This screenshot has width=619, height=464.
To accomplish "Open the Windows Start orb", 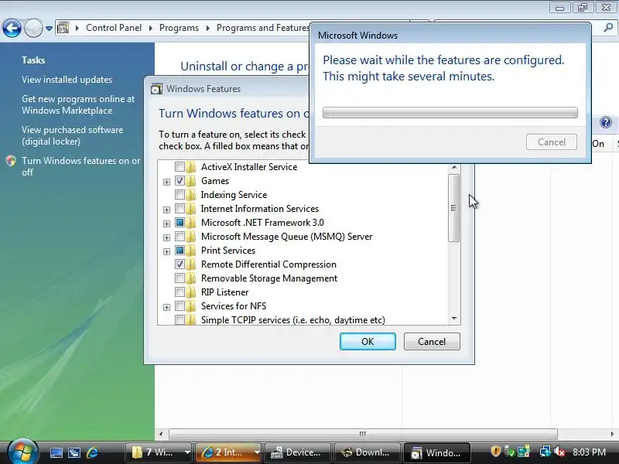I will pyautogui.click(x=23, y=452).
